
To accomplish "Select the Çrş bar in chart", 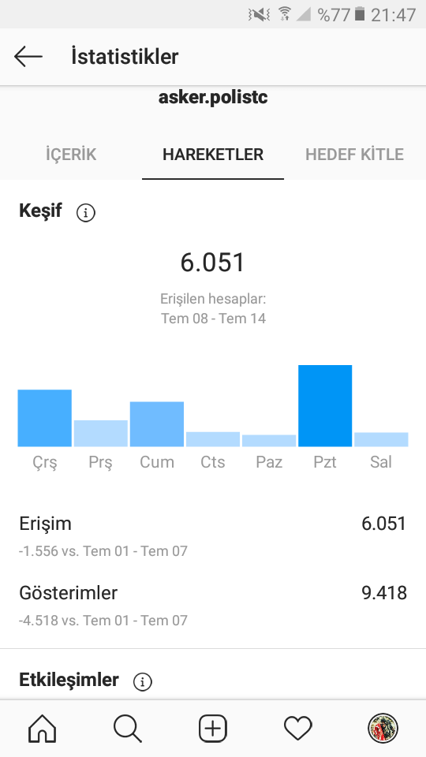I will point(44,418).
